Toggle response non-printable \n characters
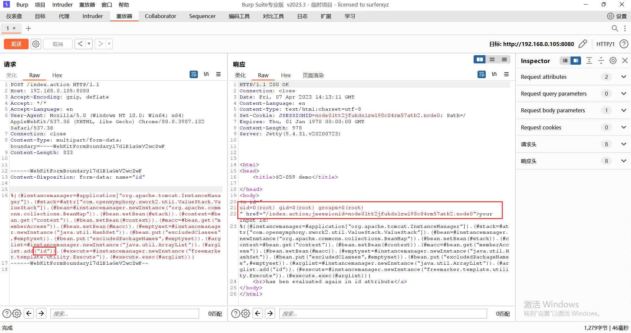 click(494, 74)
